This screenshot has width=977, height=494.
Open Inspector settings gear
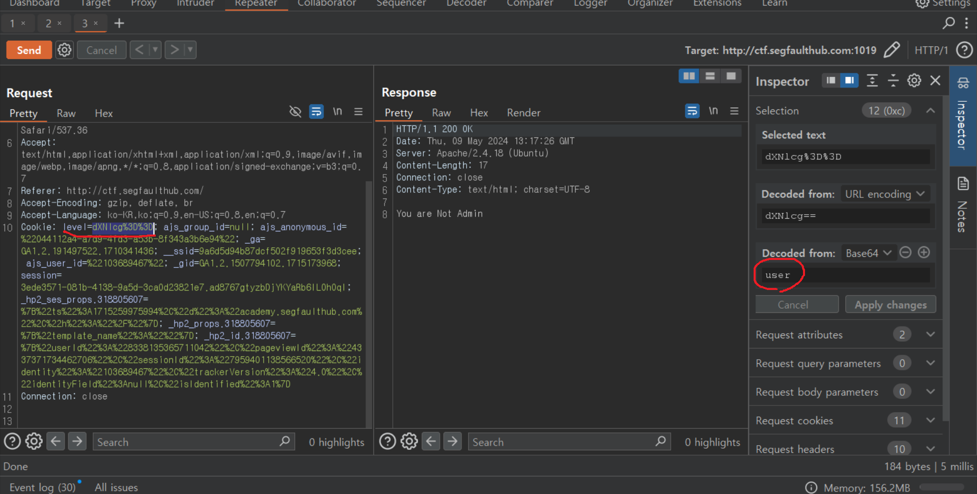point(914,80)
